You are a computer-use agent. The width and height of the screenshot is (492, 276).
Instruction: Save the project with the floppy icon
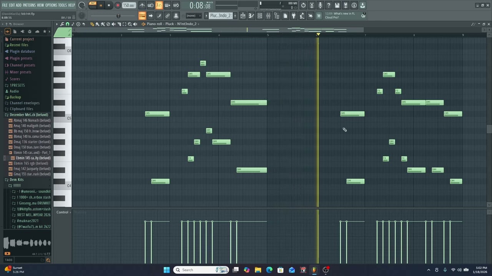(x=337, y=5)
